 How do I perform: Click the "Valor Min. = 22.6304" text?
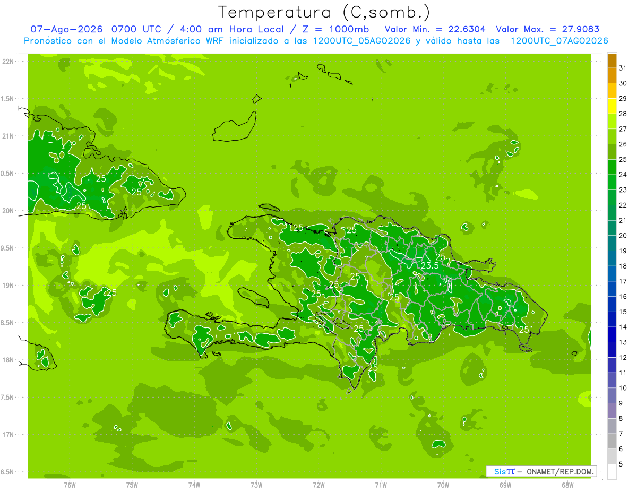coord(435,29)
